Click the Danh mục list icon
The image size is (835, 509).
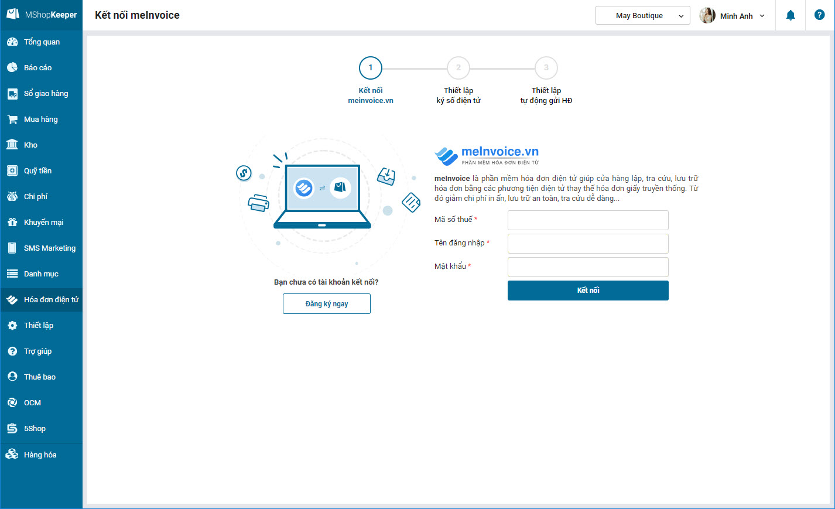[12, 274]
